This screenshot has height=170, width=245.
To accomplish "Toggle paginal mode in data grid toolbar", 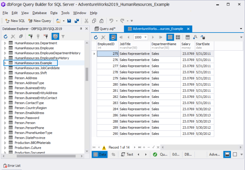I will click(x=113, y=37).
